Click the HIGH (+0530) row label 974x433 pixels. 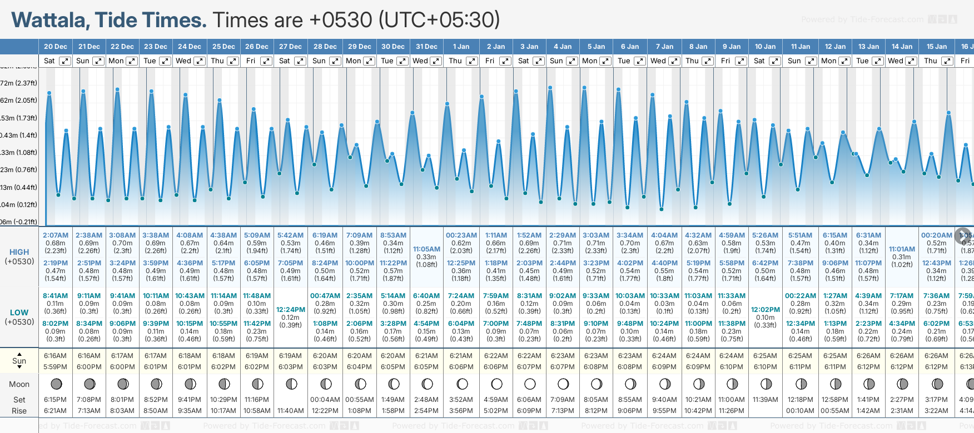click(x=19, y=256)
